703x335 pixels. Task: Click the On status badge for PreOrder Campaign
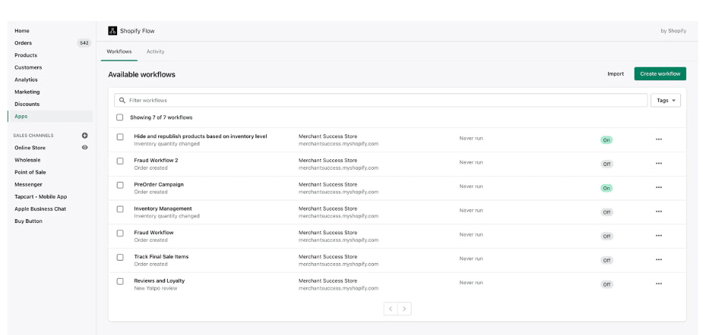[x=606, y=188]
